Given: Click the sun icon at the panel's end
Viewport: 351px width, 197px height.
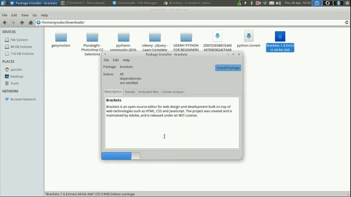Looking at the screenshot, I should pyautogui.click(x=347, y=3).
